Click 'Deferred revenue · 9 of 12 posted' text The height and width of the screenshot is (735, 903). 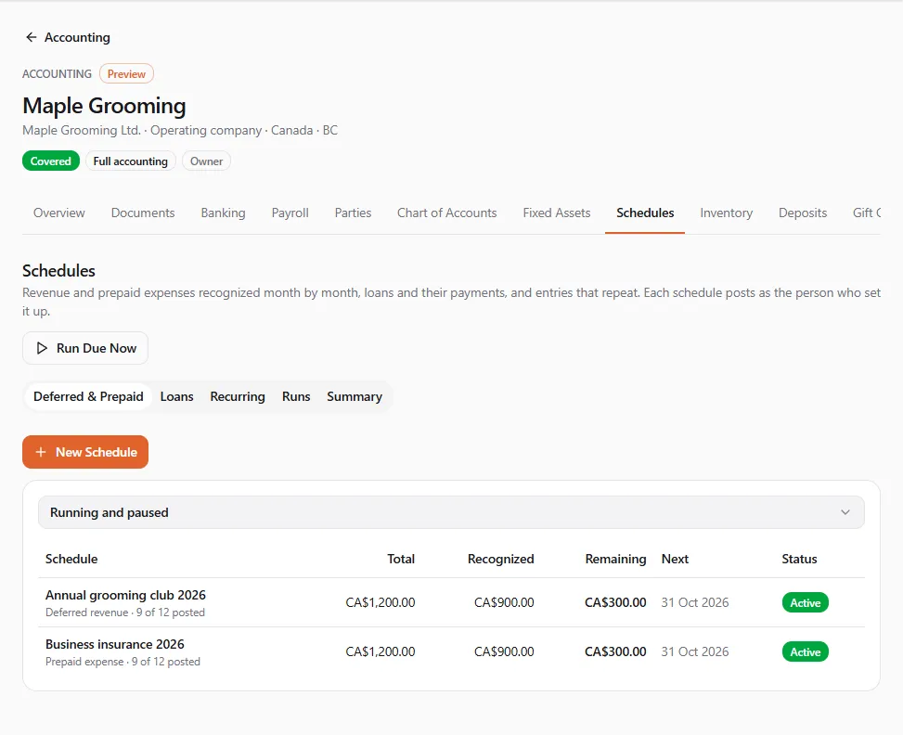tap(125, 612)
